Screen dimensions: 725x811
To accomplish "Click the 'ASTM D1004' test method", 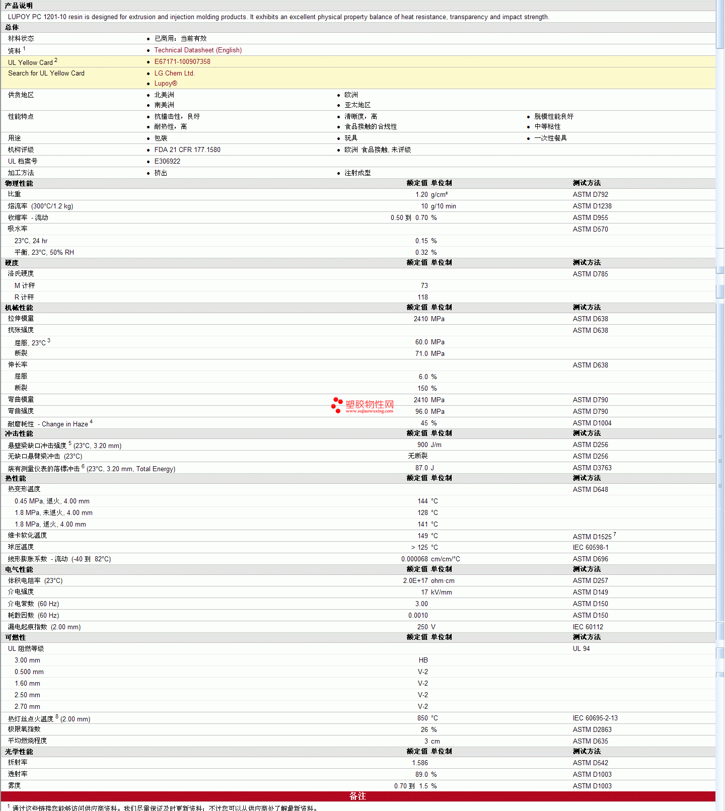I will coord(592,423).
